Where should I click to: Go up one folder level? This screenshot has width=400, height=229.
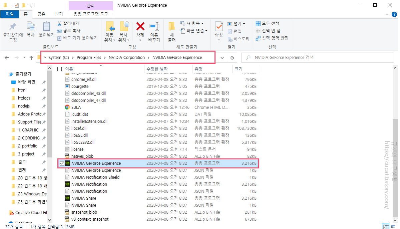tap(31, 58)
